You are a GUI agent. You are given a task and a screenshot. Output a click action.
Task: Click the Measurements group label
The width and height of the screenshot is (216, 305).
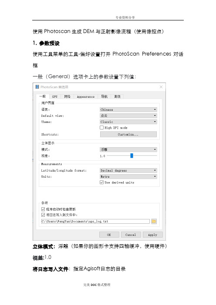pos(51,164)
